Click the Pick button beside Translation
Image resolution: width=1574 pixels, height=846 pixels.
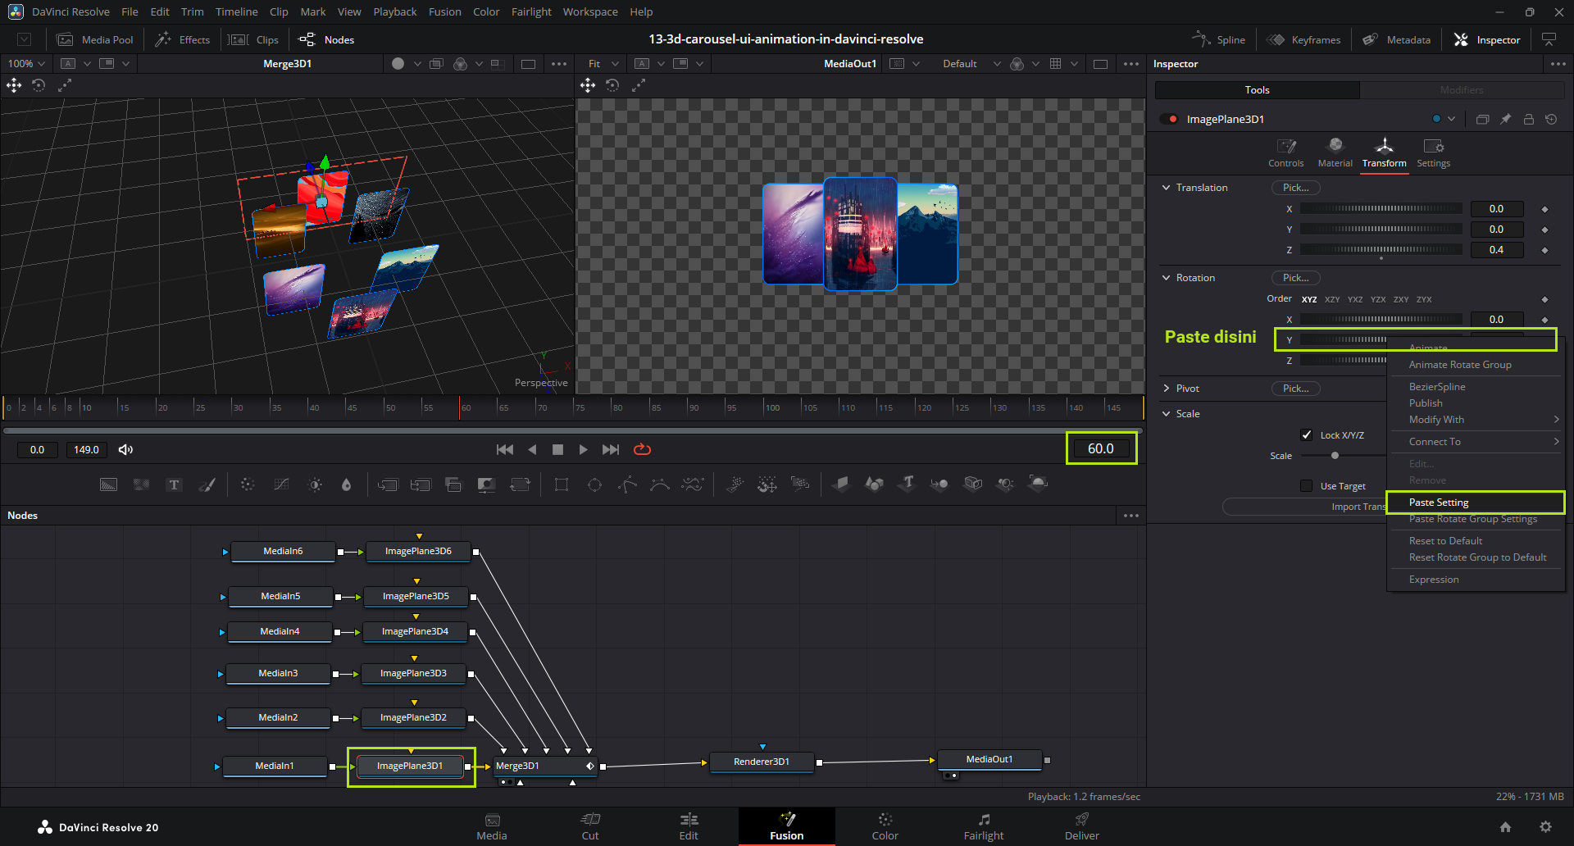point(1295,188)
